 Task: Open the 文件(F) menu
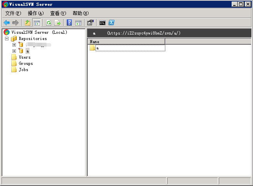point(13,13)
